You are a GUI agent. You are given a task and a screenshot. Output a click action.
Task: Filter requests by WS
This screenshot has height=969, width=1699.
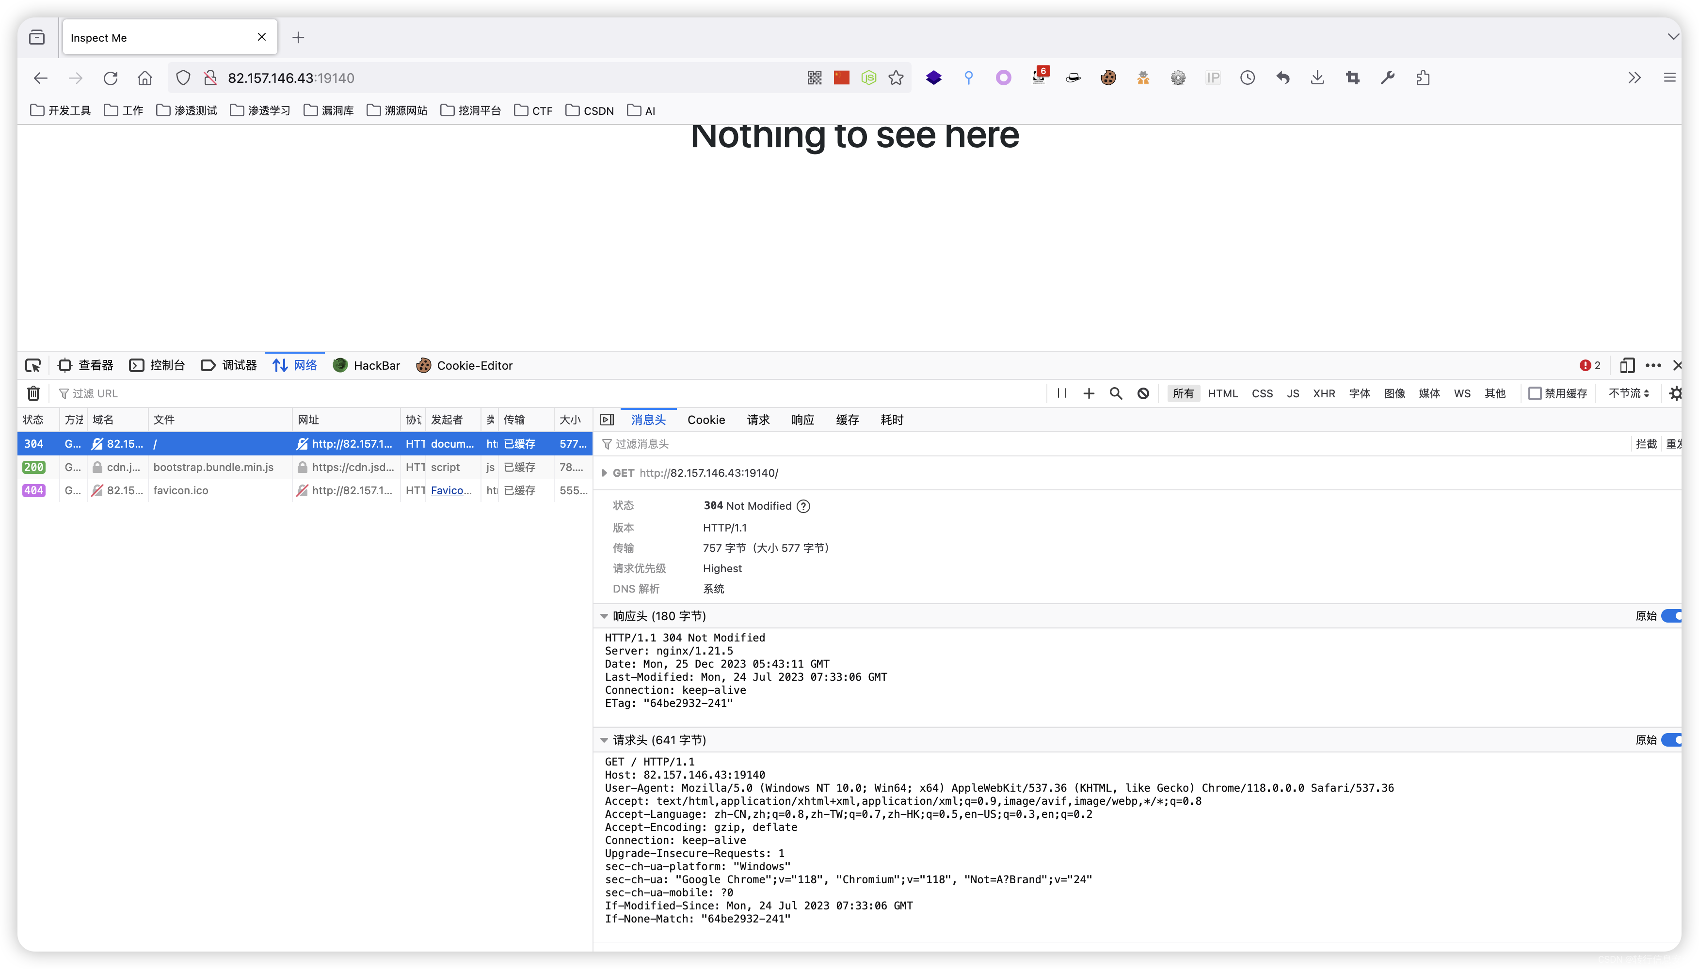point(1462,393)
